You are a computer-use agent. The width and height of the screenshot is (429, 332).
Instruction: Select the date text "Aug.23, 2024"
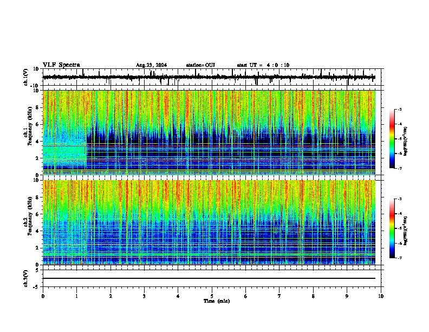[151, 65]
